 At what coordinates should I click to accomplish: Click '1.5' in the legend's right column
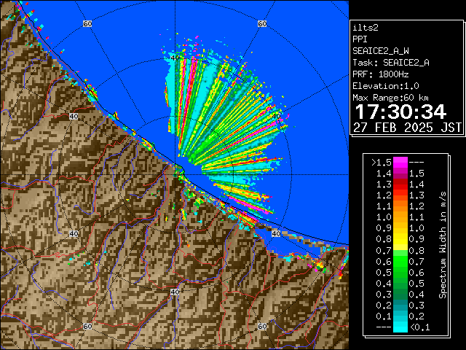(416, 174)
